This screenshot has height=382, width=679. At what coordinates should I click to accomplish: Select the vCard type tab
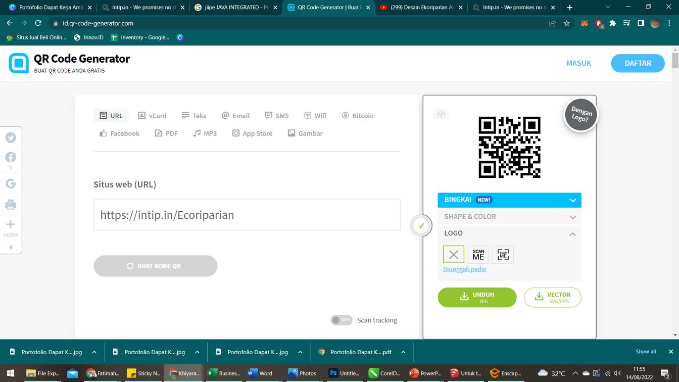(152, 116)
